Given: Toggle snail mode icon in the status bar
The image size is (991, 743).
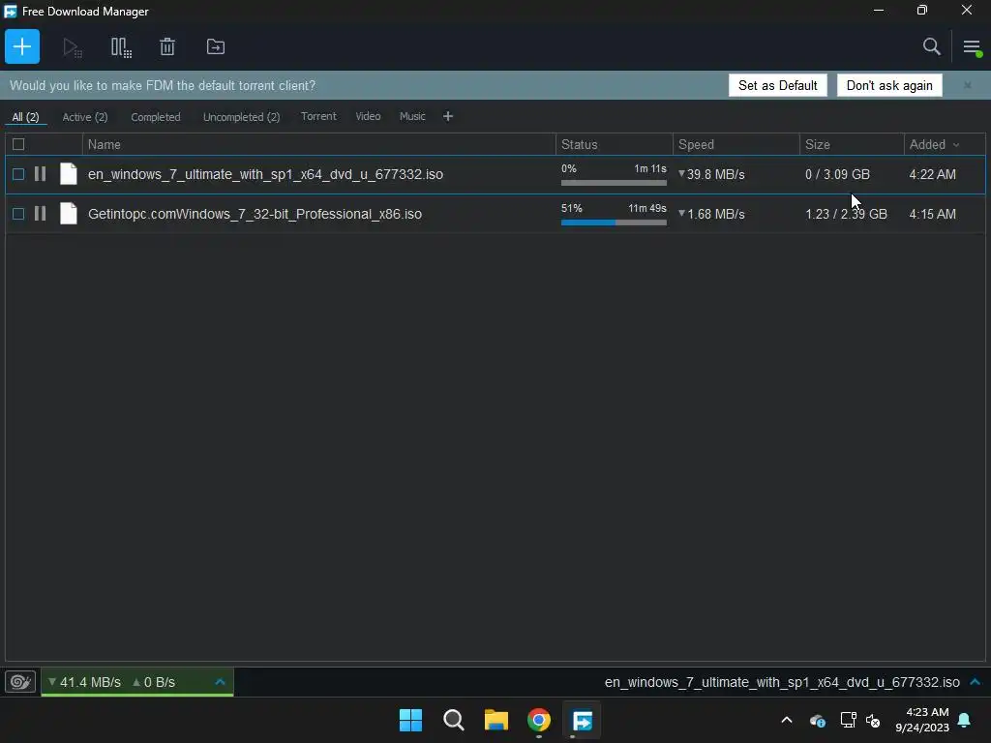Looking at the screenshot, I should pyautogui.click(x=20, y=682).
